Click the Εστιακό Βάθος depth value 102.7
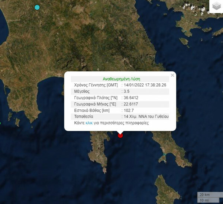This screenshot has width=223, height=204. click(x=129, y=110)
